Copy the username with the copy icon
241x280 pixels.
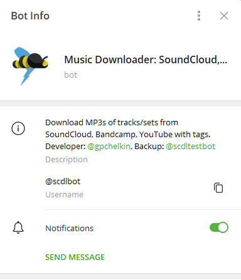point(218,188)
